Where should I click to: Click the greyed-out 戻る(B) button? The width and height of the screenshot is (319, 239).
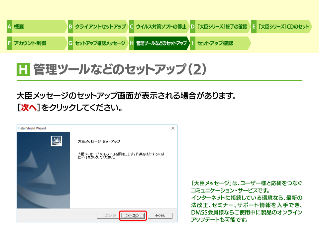(x=107, y=215)
